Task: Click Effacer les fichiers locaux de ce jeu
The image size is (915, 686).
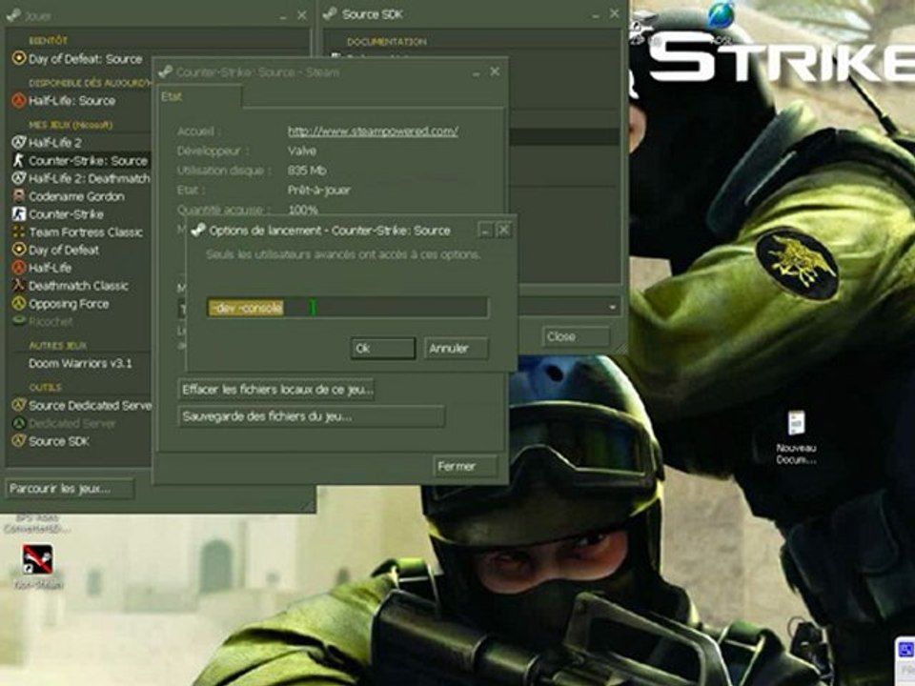Action: [x=276, y=389]
